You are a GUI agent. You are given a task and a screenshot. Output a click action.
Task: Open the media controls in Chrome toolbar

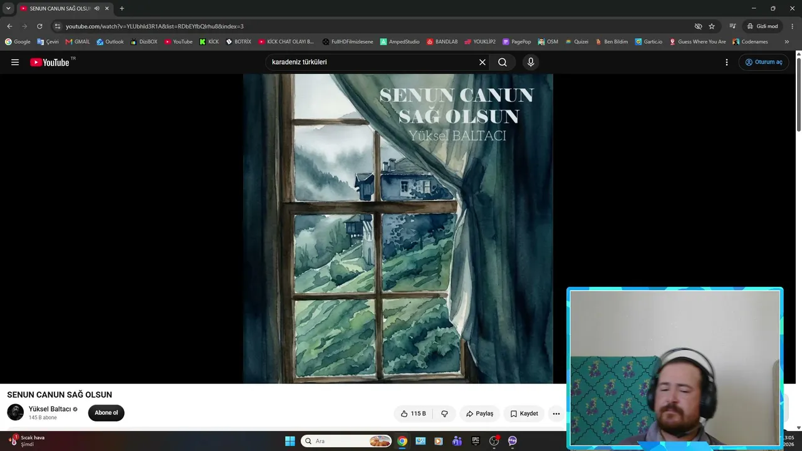tap(732, 26)
